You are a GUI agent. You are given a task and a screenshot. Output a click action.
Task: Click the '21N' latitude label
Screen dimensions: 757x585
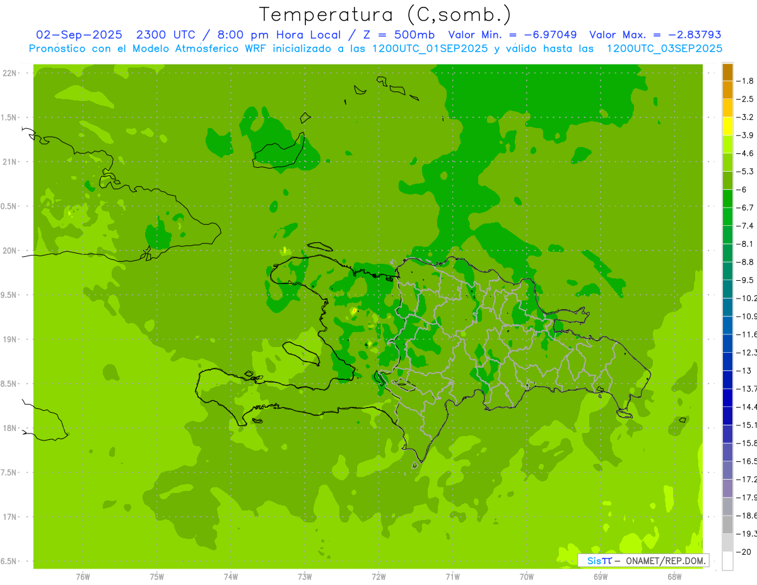9,162
